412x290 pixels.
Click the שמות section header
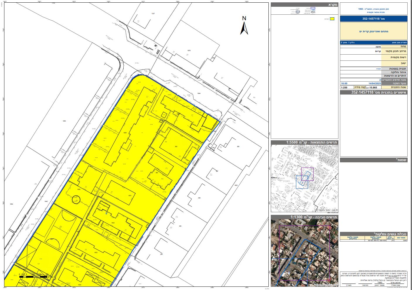tap(374, 160)
